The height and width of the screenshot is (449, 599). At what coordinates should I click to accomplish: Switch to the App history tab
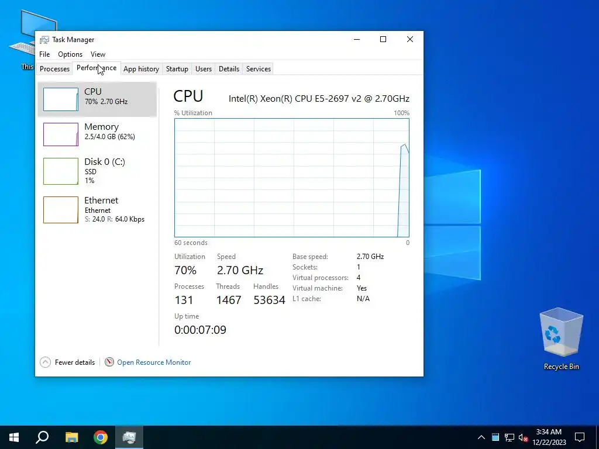click(141, 69)
